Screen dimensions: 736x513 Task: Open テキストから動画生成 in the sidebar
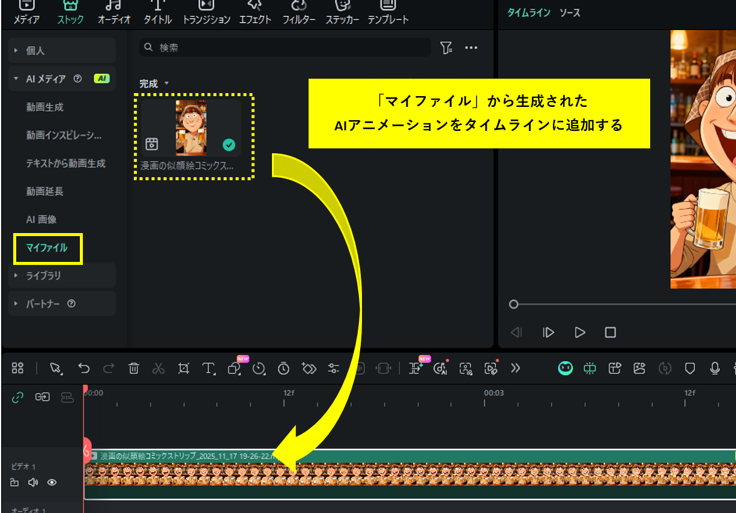coord(62,163)
